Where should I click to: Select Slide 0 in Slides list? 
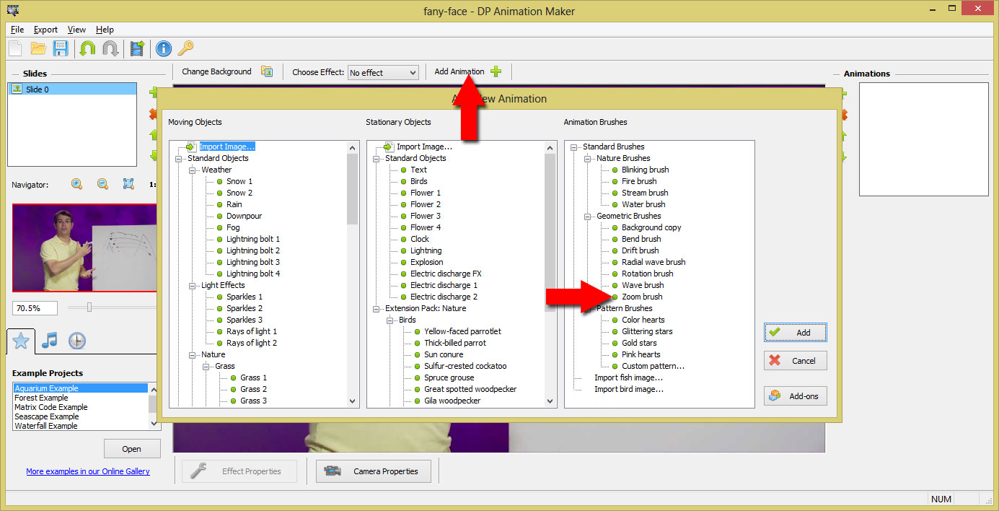point(72,89)
